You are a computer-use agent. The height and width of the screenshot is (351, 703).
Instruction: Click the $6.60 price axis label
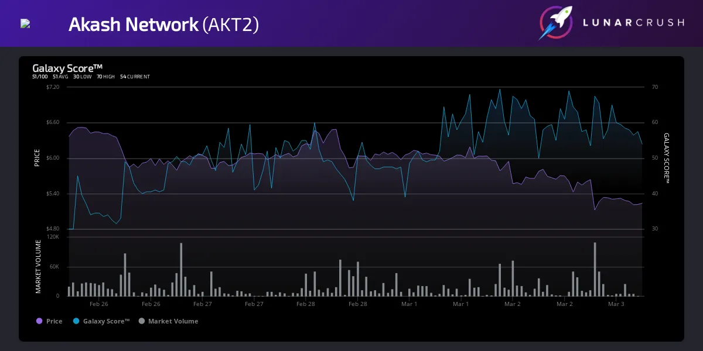[x=53, y=122]
